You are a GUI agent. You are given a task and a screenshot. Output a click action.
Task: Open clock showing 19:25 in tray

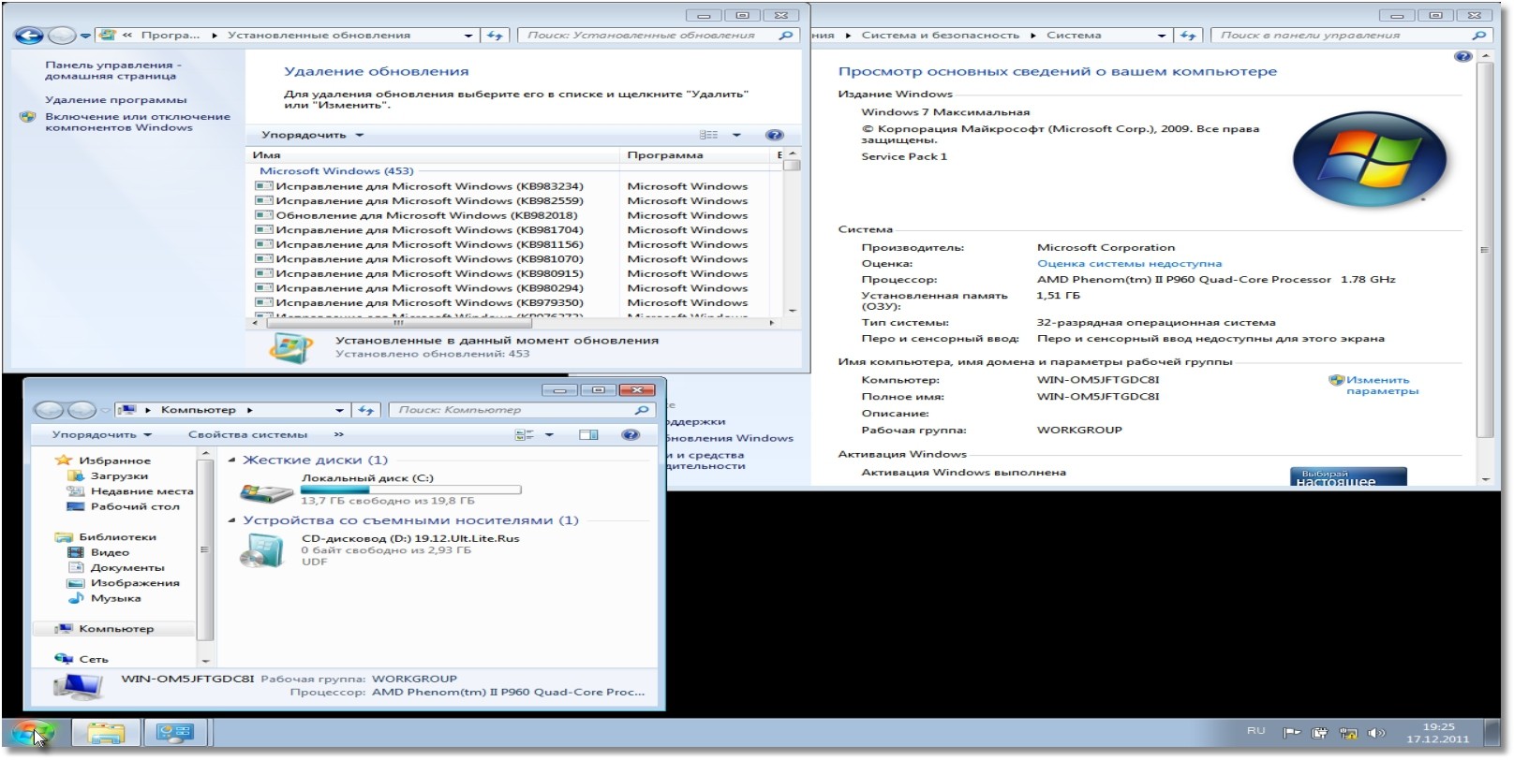point(1438,733)
